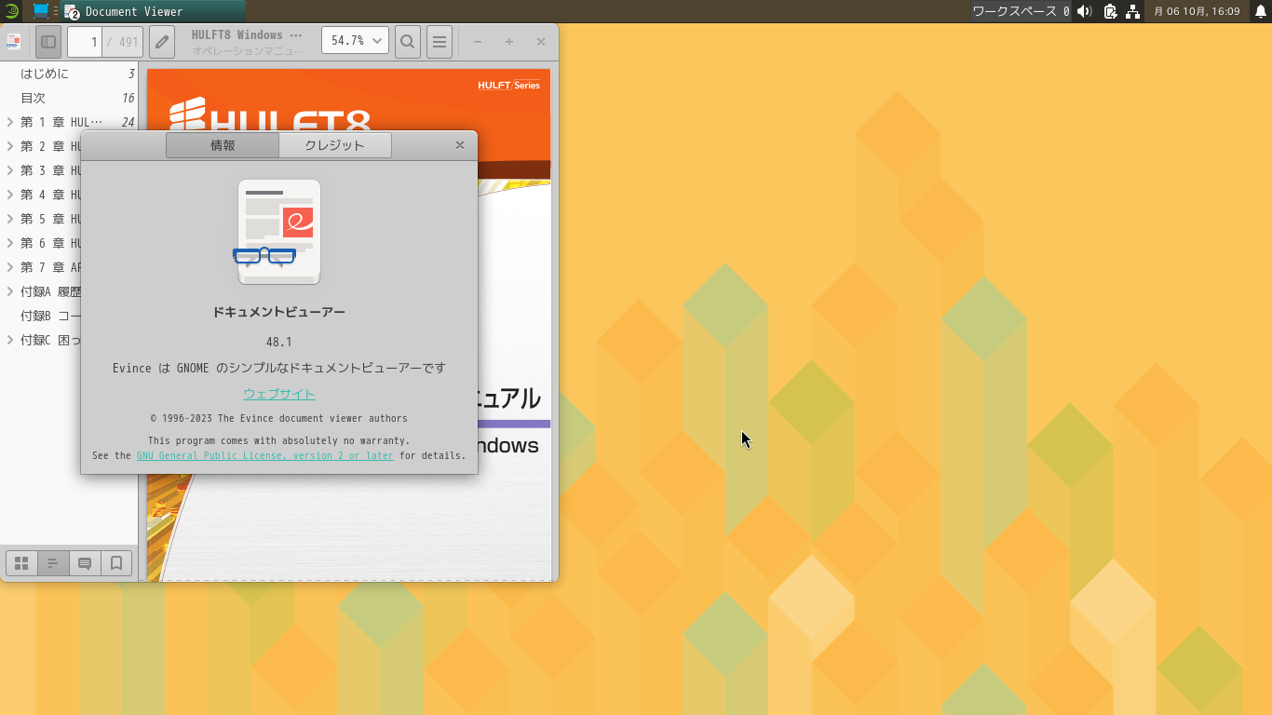
Task: Activate the annotation pen tool
Action: (x=161, y=41)
